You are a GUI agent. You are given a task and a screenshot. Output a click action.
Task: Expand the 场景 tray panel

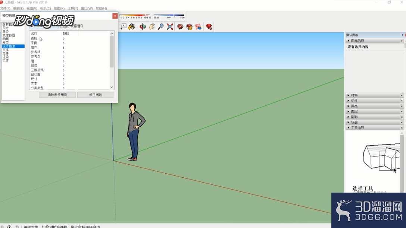[x=349, y=123]
